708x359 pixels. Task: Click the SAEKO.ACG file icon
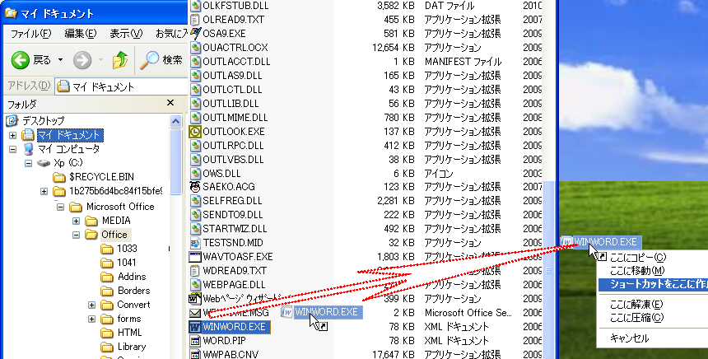point(196,187)
